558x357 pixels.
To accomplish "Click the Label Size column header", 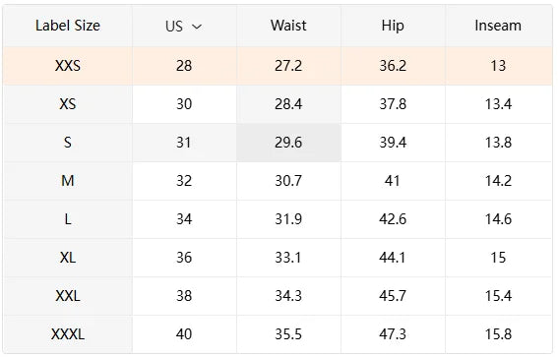I will (x=68, y=26).
